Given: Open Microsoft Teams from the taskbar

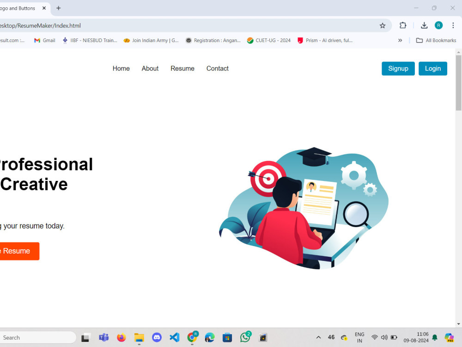Looking at the screenshot, I should coord(103,337).
